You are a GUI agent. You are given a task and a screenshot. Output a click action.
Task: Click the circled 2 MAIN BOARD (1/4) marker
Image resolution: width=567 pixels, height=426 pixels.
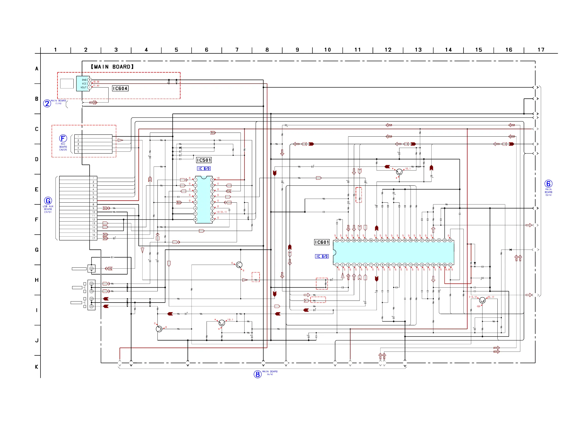pos(47,103)
